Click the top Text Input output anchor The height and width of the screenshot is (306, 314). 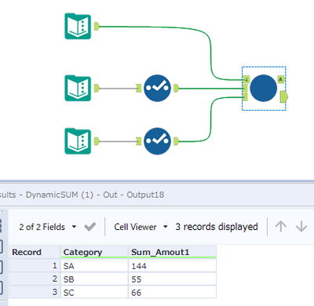pos(97,26)
